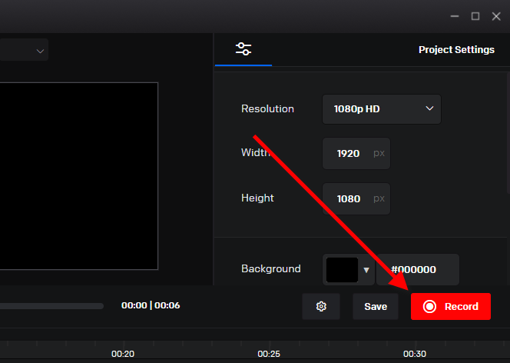Open the project settings sliders tab
Image resolution: width=510 pixels, height=363 pixels.
pos(243,49)
